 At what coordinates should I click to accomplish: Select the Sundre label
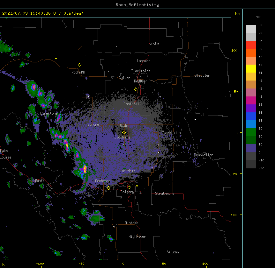(x=93, y=124)
